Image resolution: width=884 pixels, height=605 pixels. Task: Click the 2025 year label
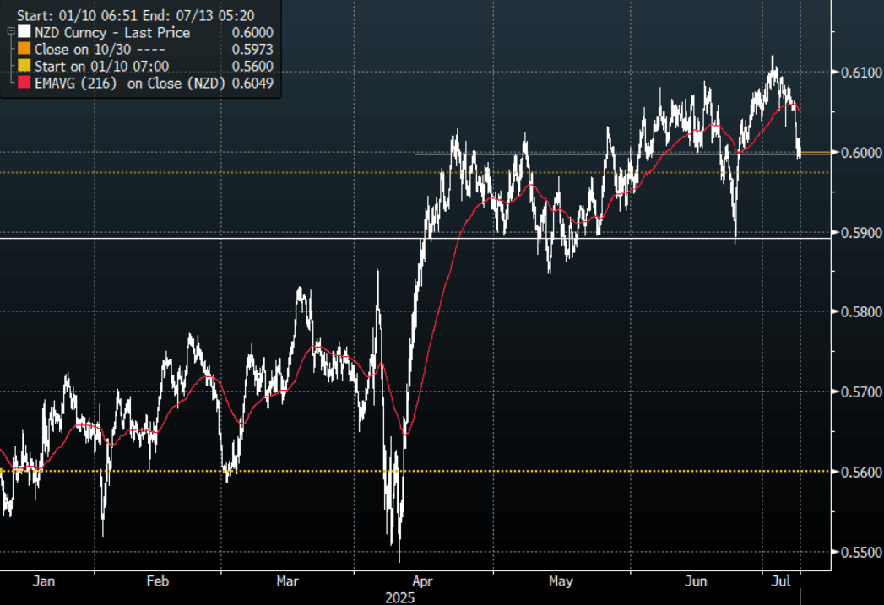(x=399, y=597)
